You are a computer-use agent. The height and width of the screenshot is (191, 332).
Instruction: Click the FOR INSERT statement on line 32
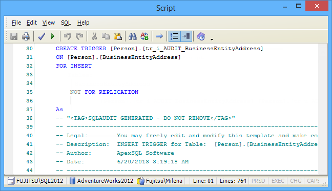pos(74,66)
